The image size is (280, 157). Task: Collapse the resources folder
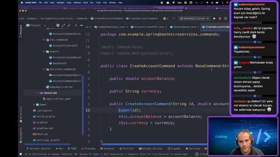(37, 93)
